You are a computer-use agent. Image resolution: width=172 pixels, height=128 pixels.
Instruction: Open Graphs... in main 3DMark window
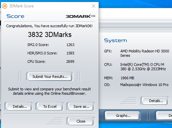point(122,116)
